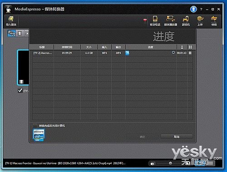Image resolution: width=227 pixels, height=172 pixels.
Task: Click the circular refresh icon in Macross row
Action: tap(173, 52)
